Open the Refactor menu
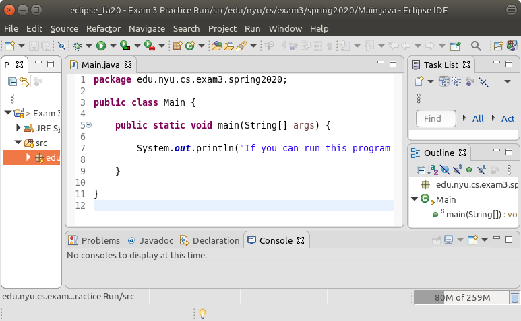521x321 pixels. click(103, 28)
